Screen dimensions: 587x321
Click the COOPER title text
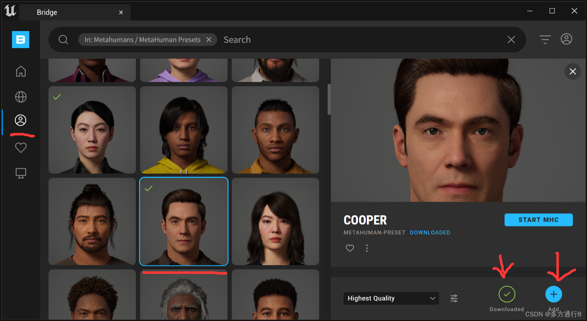365,220
